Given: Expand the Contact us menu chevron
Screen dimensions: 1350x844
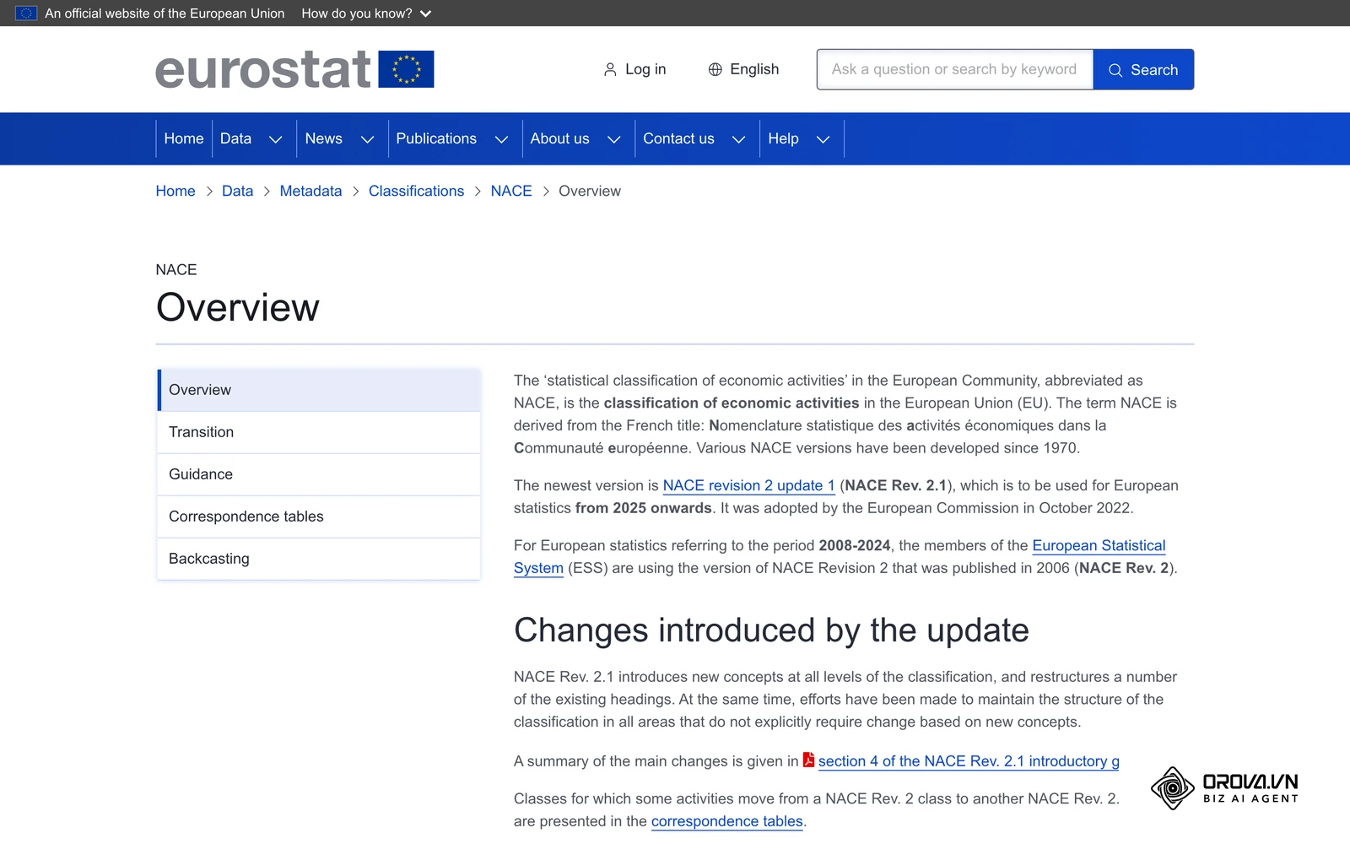Looking at the screenshot, I should coord(739,139).
